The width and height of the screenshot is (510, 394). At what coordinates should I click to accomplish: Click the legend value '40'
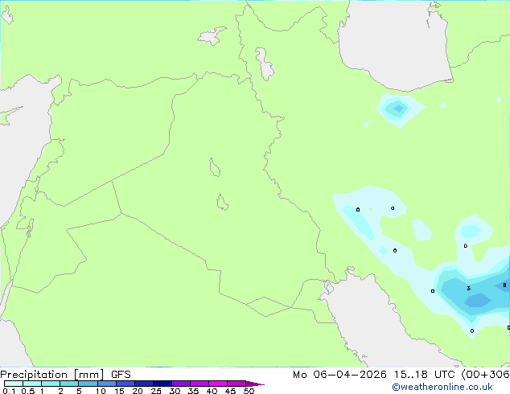(212, 391)
